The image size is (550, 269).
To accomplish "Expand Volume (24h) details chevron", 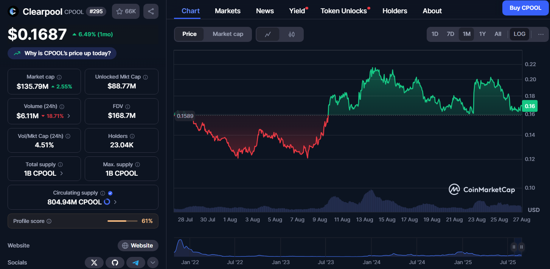I will click(x=68, y=116).
